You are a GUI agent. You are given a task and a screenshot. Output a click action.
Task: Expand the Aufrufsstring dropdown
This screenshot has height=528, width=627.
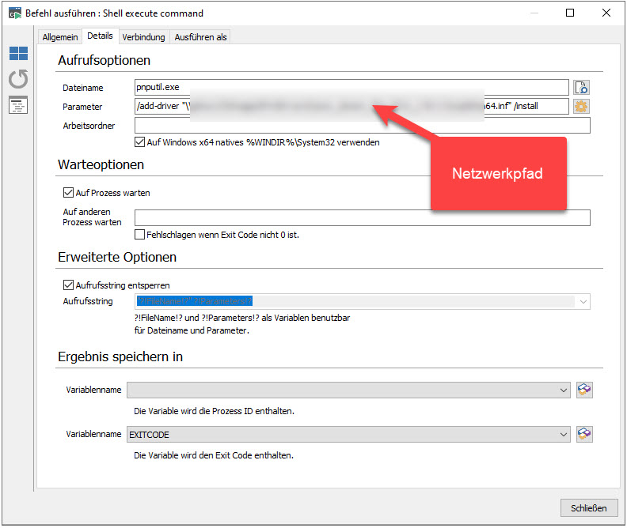click(x=583, y=301)
